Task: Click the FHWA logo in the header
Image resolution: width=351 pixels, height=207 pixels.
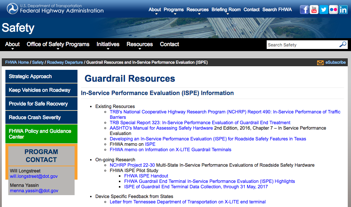Action: click(12, 9)
